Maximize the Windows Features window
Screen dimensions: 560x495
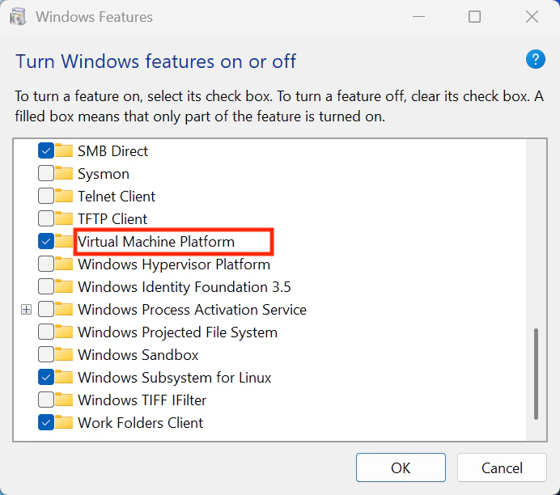[x=475, y=17]
